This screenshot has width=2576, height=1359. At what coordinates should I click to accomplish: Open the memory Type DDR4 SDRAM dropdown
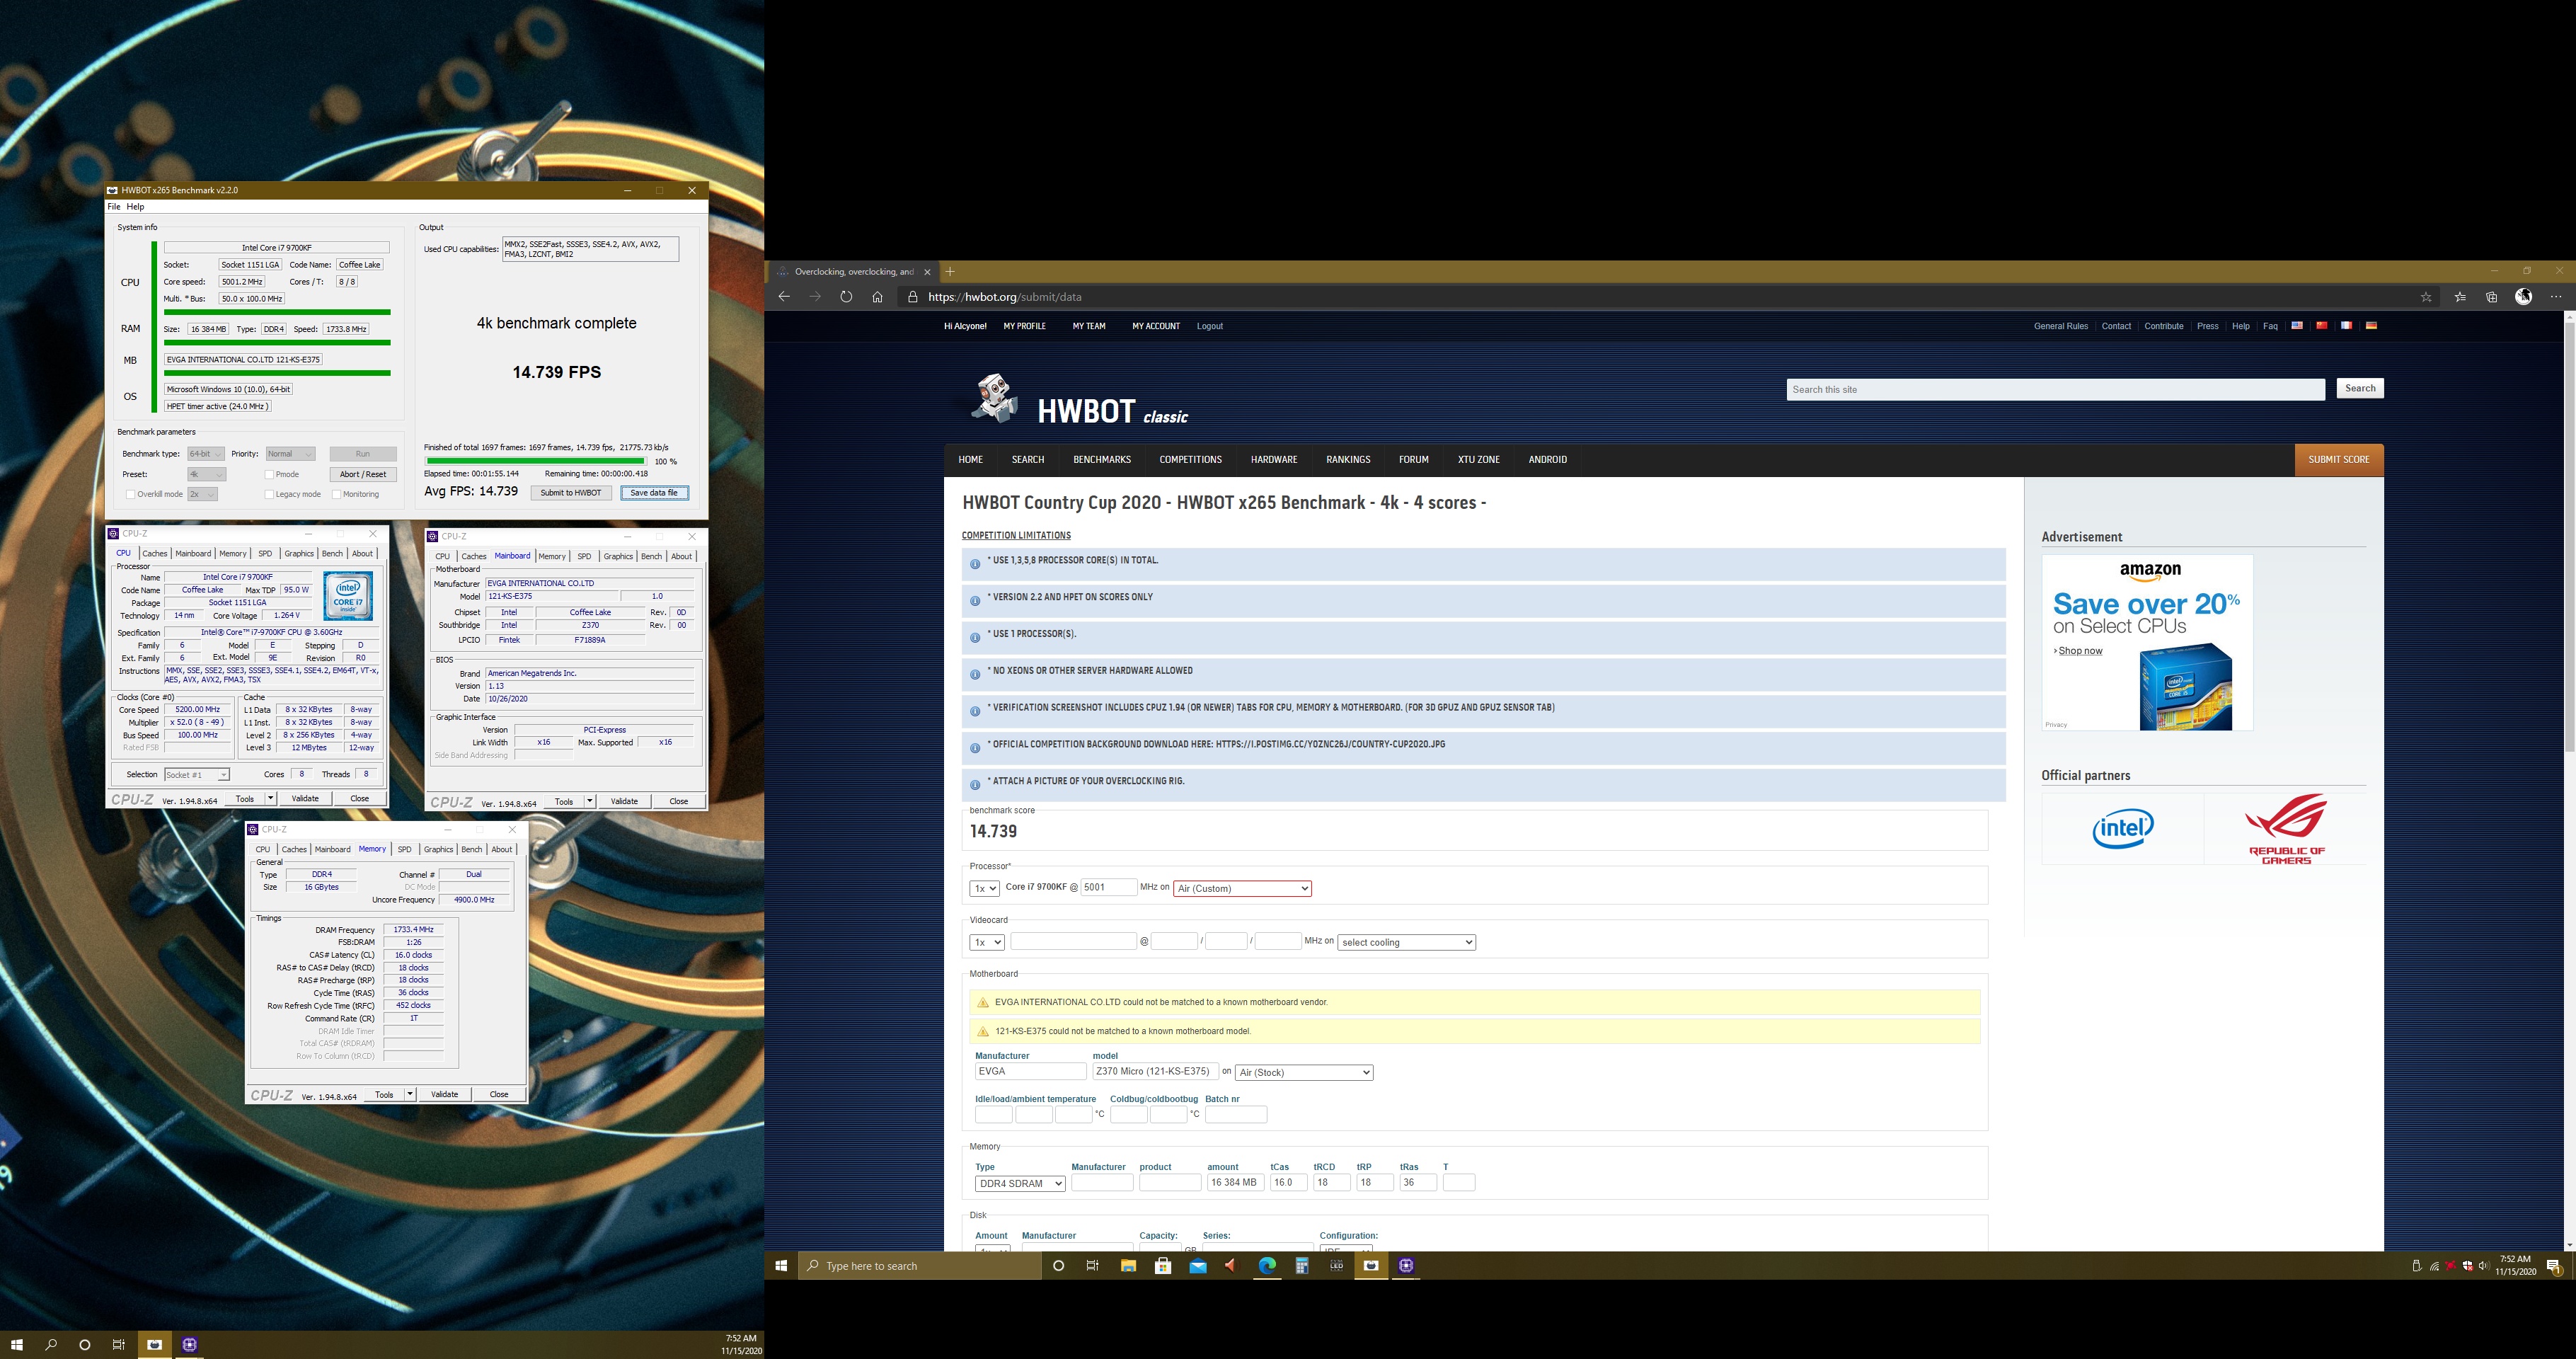[x=1020, y=1183]
